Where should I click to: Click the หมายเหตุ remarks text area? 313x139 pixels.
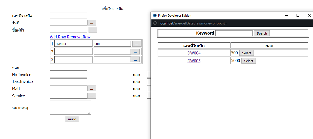click(x=71, y=107)
